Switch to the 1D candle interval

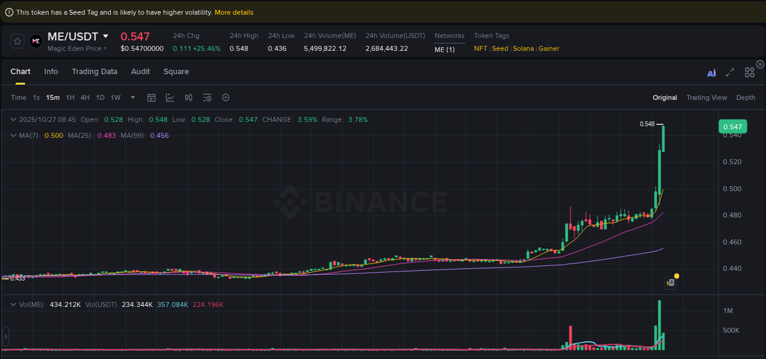(100, 97)
